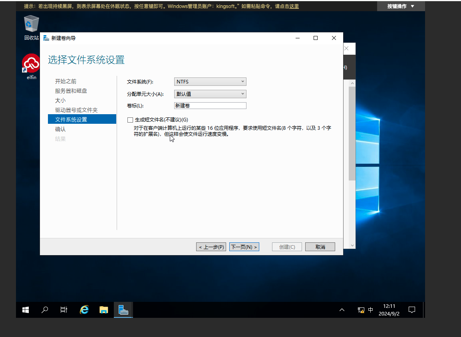The height and width of the screenshot is (337, 461).
Task: Click the 下一页 next button
Action: 244,247
